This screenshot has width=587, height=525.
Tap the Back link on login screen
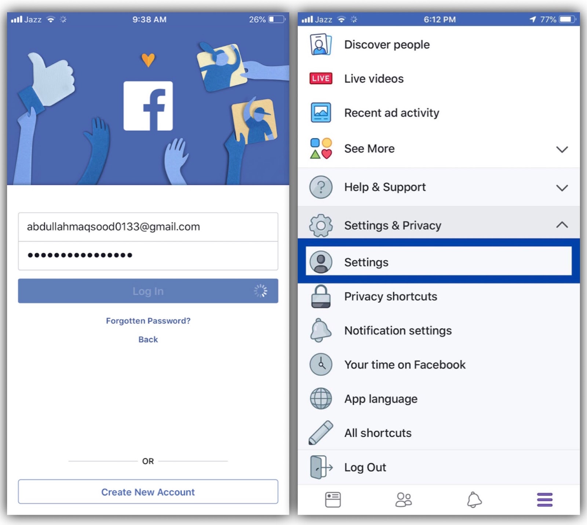coord(148,339)
